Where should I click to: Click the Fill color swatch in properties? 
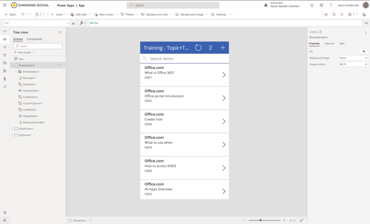tap(364, 51)
